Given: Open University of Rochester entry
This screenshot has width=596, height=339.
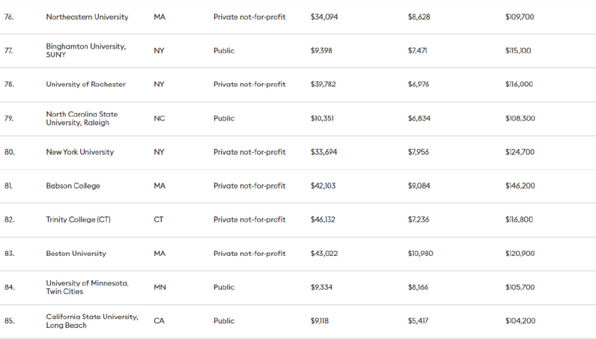Looking at the screenshot, I should tap(86, 84).
